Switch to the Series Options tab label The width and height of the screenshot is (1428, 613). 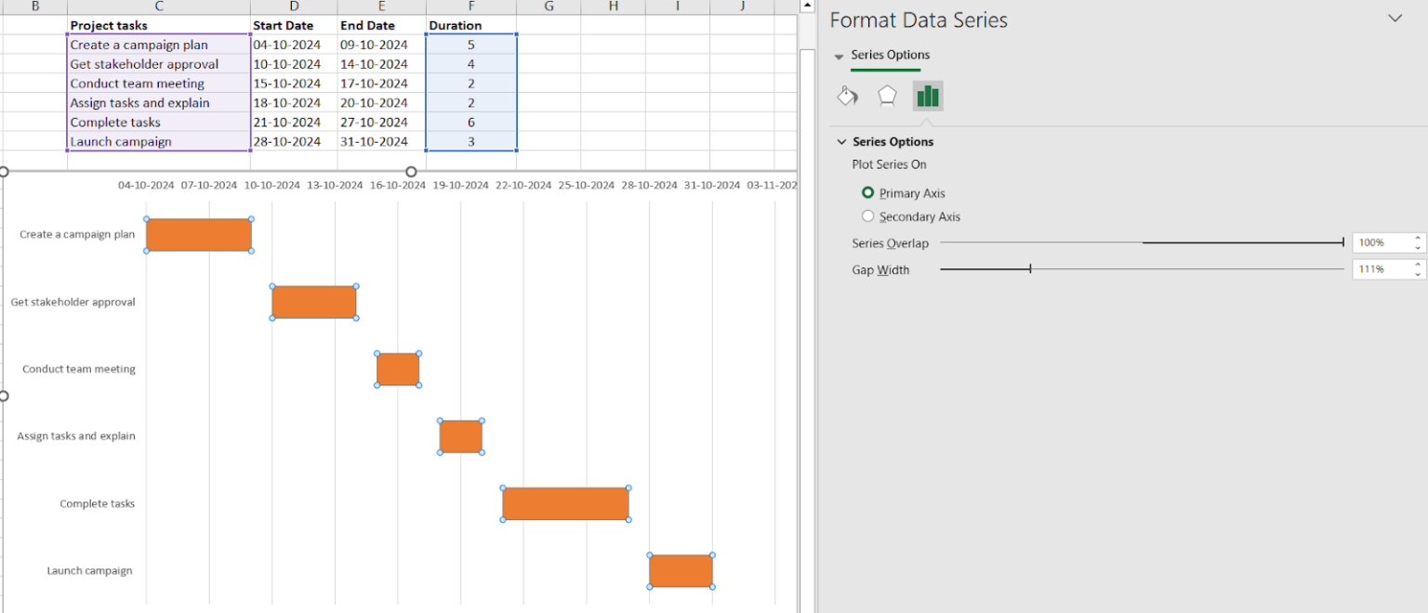[889, 55]
